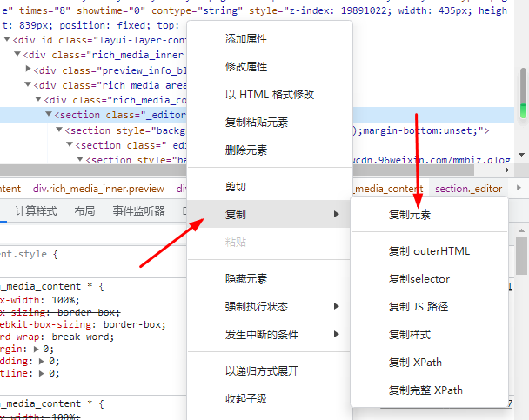Click the DOM tree vertical scrollbar thumb
This screenshot has height=420, width=529.
[523, 93]
